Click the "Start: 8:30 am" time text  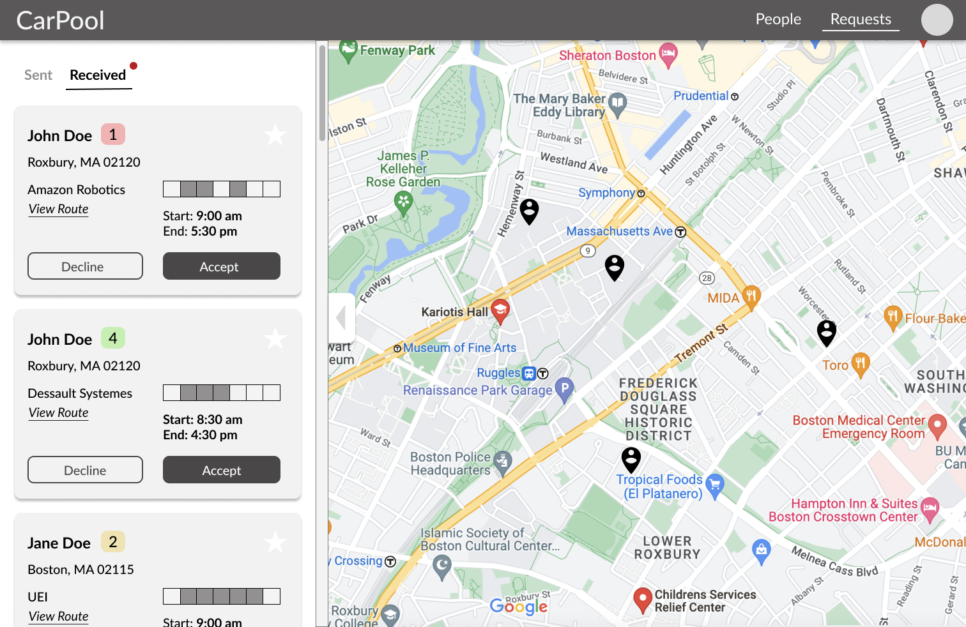click(x=203, y=419)
